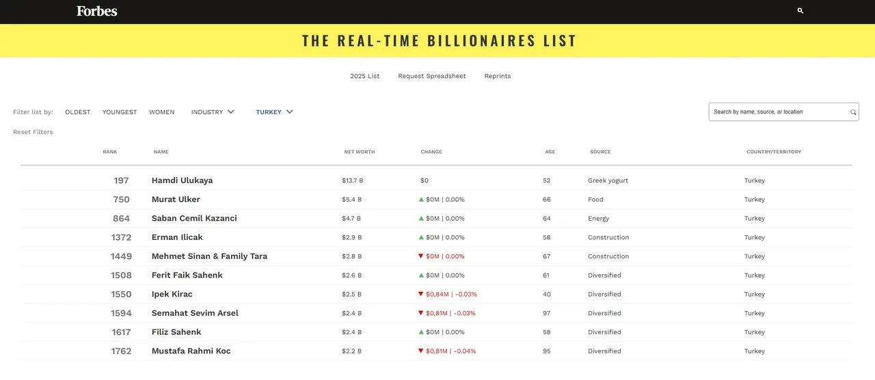
Task: Open Murat Ulker's profile
Action: tap(176, 200)
